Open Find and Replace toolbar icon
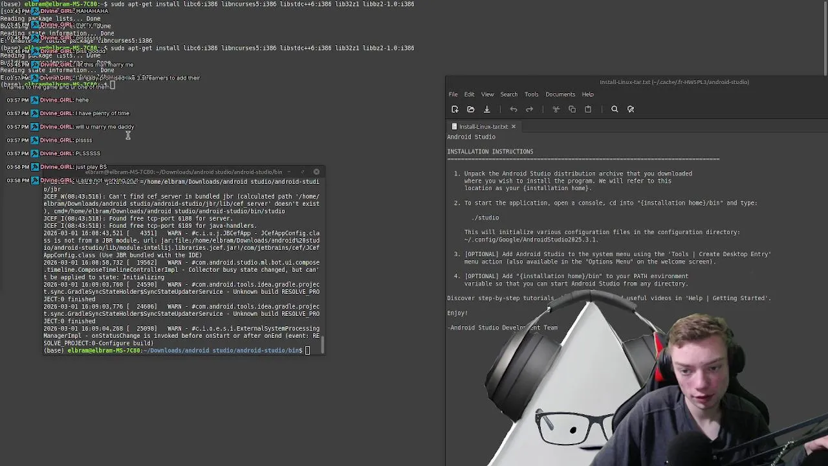Image resolution: width=828 pixels, height=466 pixels. [631, 109]
